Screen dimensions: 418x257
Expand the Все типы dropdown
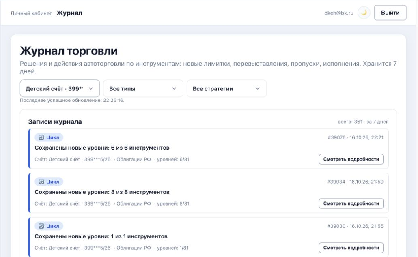pos(143,88)
